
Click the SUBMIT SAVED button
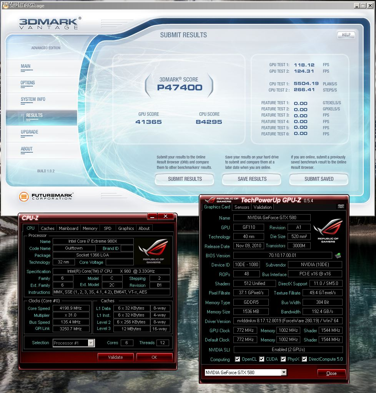pos(319,179)
